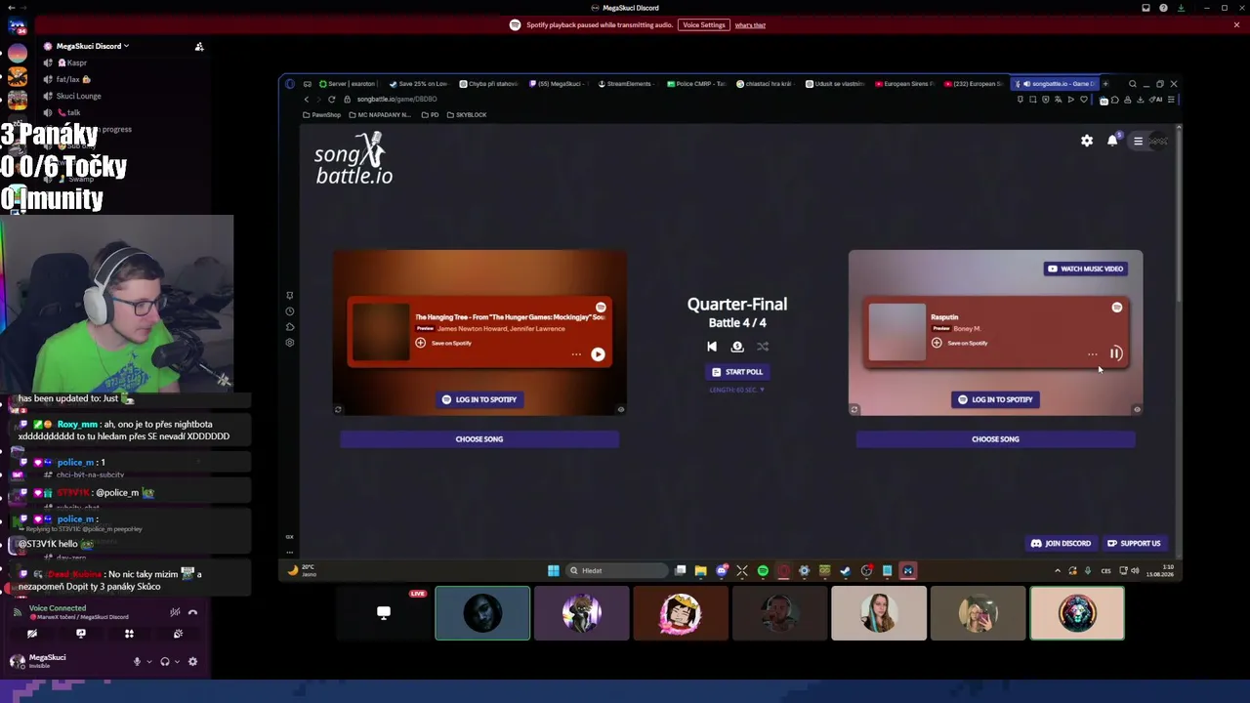This screenshot has height=703, width=1250.
Task: Open Spotify from the streamed taskbar
Action: tap(763, 571)
